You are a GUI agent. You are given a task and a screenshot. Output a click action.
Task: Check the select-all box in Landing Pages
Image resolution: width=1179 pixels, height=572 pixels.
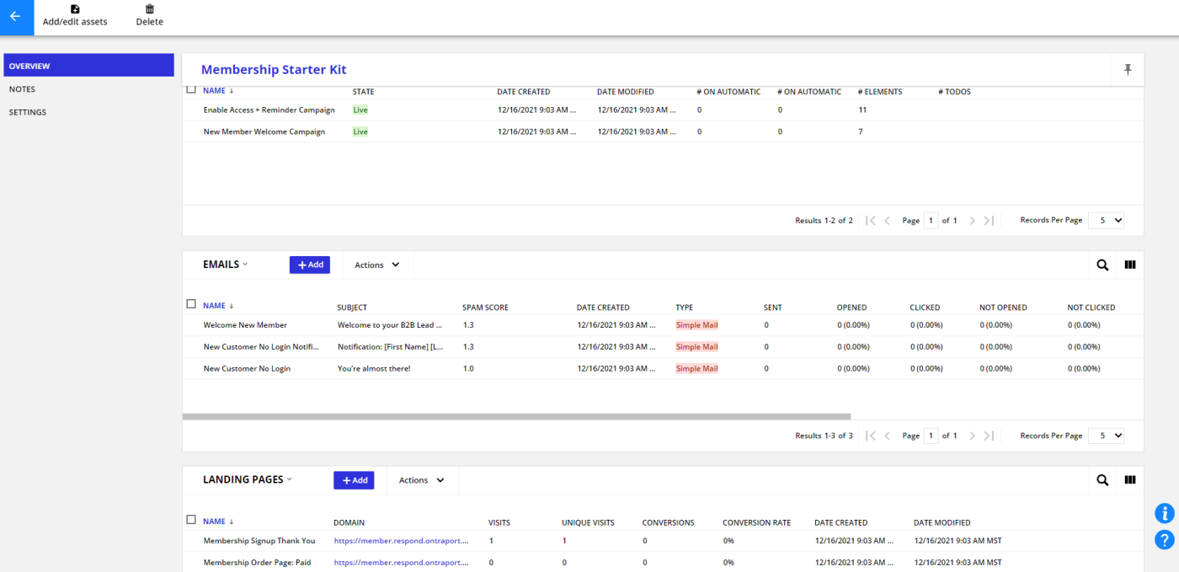tap(191, 520)
